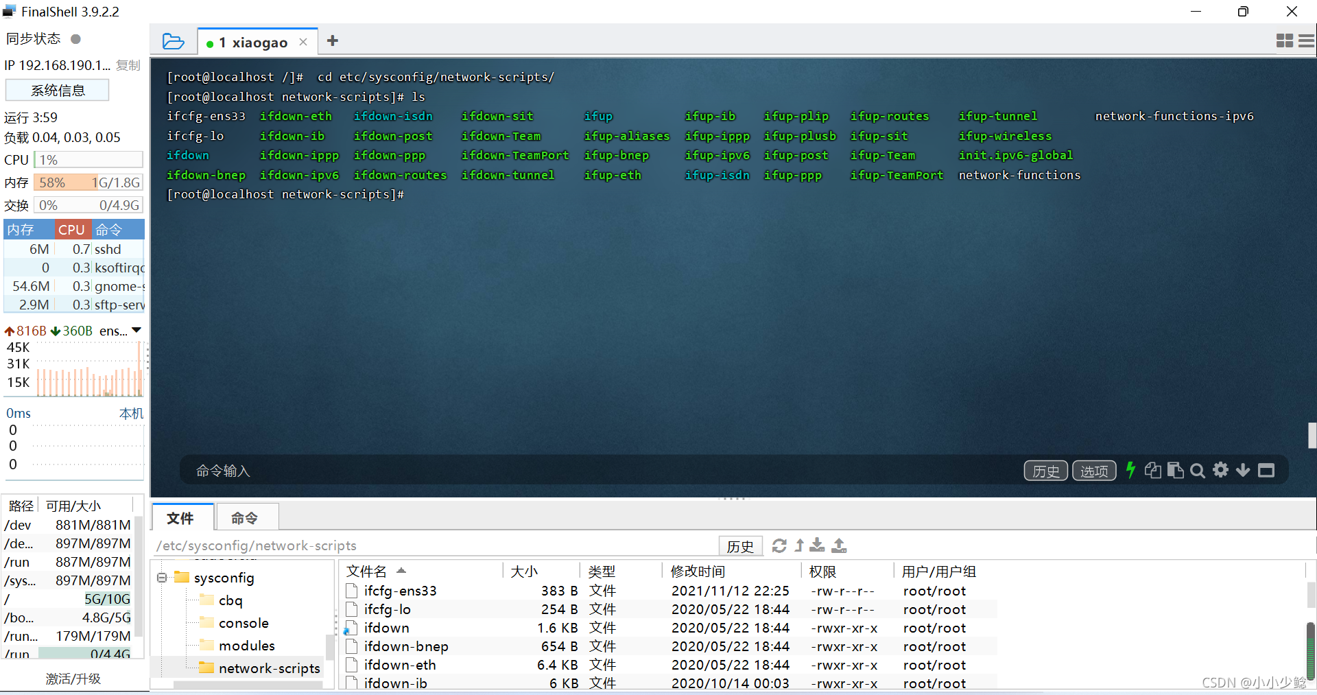This screenshot has height=695, width=1317.
Task: Click the sshd process row
Action: click(74, 249)
